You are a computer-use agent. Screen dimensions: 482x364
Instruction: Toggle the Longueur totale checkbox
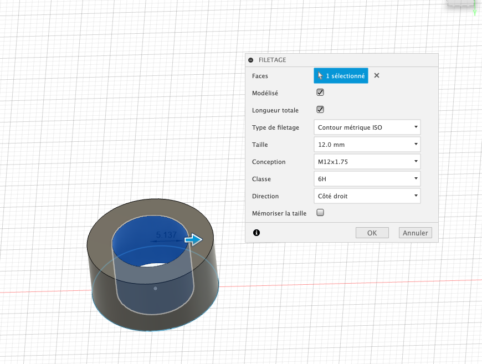[x=320, y=110]
